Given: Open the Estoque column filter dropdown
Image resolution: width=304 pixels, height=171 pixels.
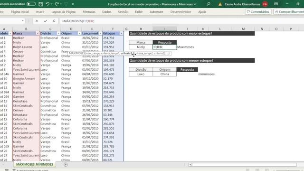Looking at the screenshot, I should click(122, 34).
